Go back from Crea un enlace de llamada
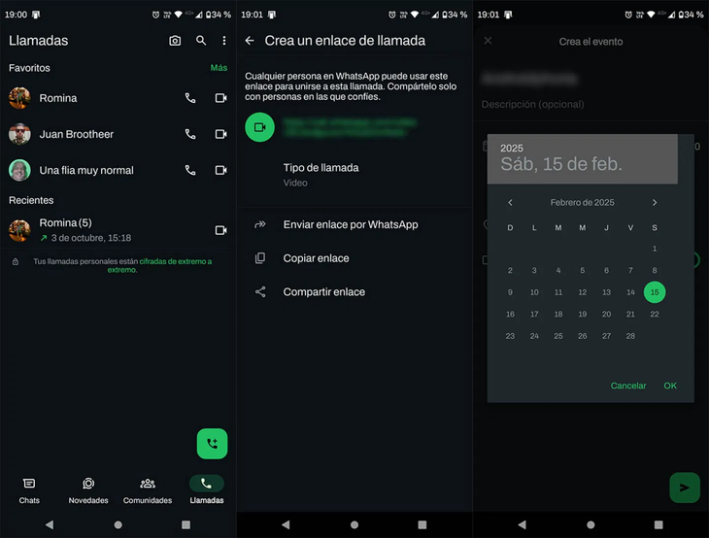 [x=250, y=41]
